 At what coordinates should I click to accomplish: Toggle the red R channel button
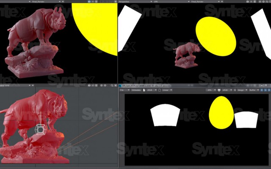click(262, 90)
